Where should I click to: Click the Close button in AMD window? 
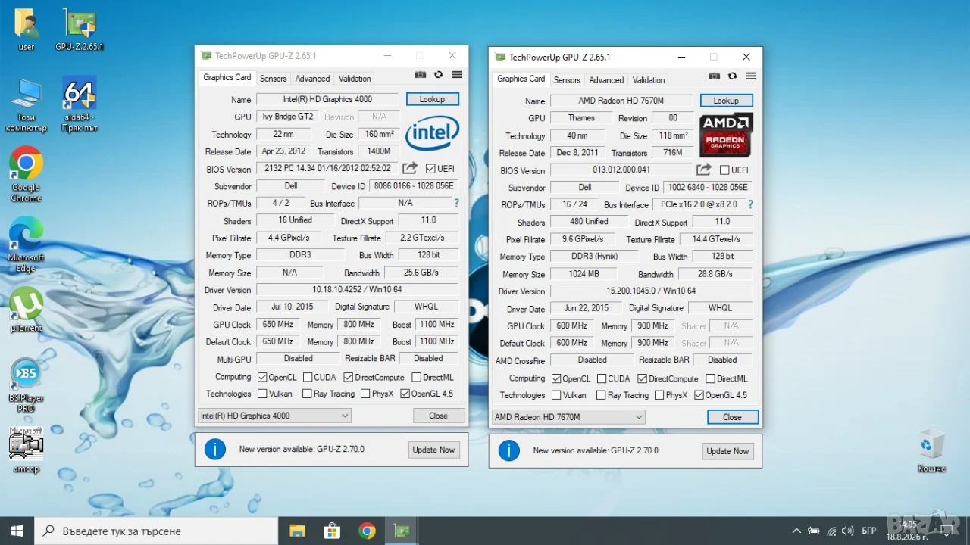733,417
